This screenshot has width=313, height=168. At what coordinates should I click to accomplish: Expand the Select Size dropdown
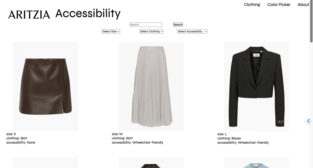[x=111, y=31]
